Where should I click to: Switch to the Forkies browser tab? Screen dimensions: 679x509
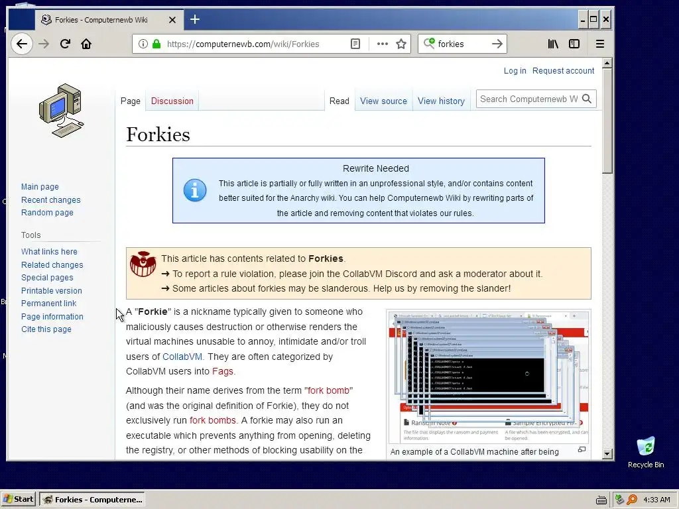tap(109, 20)
